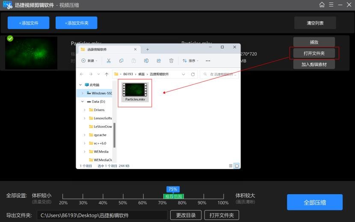The width and height of the screenshot is (355, 222).
Task: Open the 排序 sort dropdown
Action: [x=191, y=61]
